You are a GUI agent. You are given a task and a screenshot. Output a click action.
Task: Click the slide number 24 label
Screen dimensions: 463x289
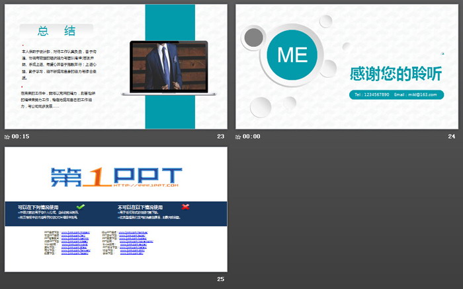tap(452, 137)
